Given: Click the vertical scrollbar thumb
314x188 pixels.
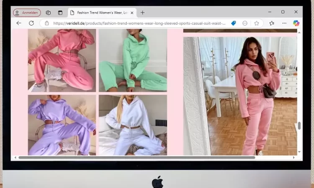Looking at the screenshot, I should 299,126.
